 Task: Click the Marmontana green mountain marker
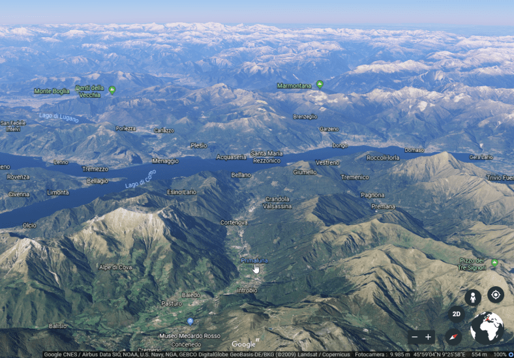320,85
